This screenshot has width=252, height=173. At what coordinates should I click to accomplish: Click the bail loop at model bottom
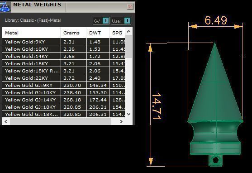pos(216,160)
